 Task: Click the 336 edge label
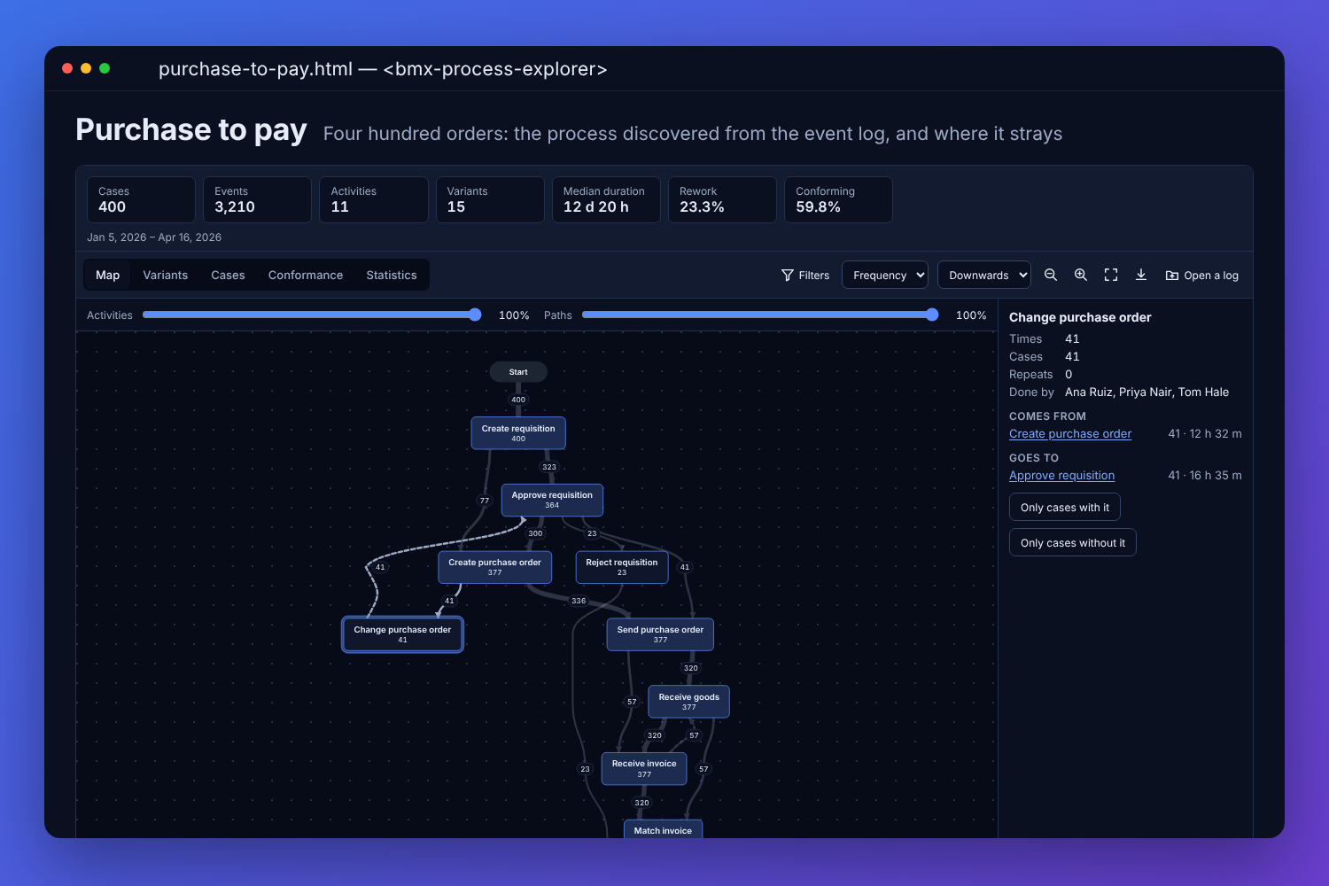tap(579, 601)
